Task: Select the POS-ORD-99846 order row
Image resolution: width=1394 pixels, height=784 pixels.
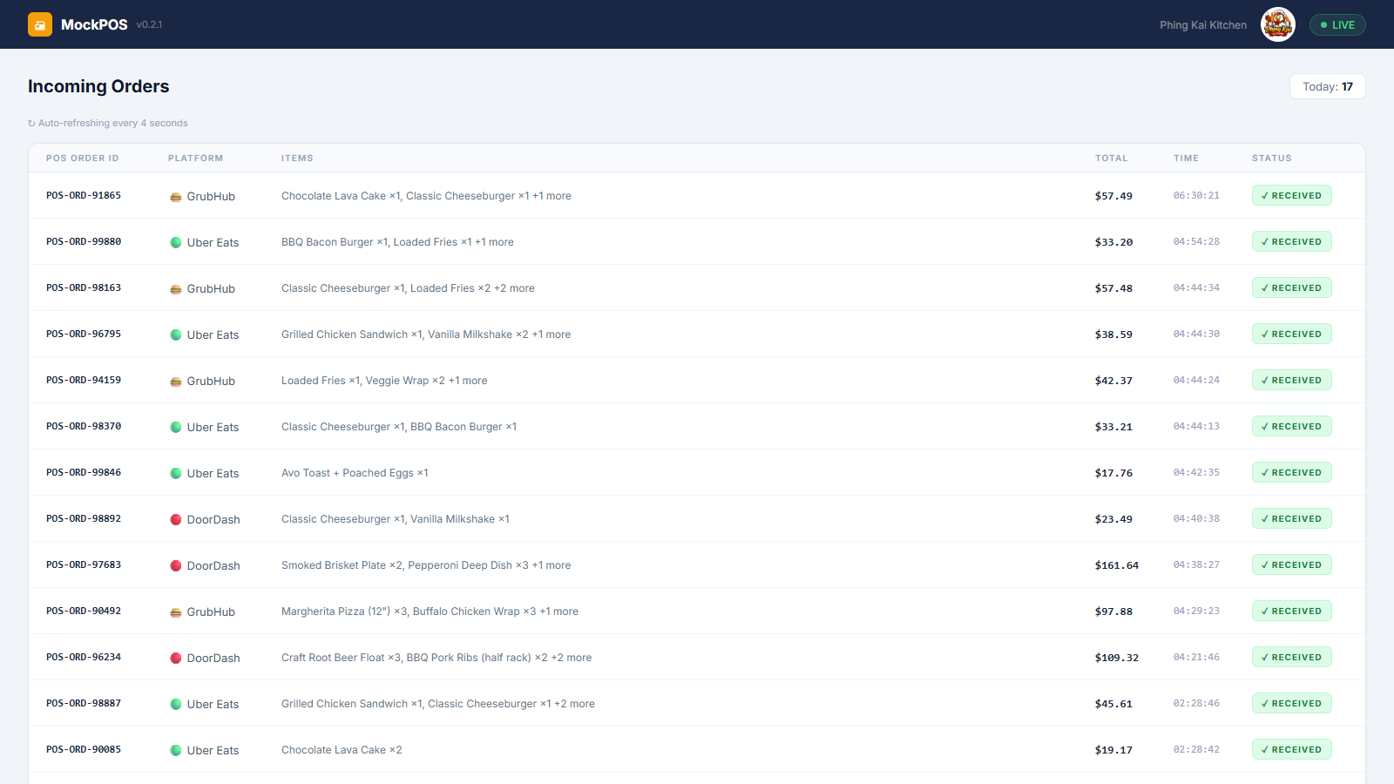Action: tap(697, 472)
